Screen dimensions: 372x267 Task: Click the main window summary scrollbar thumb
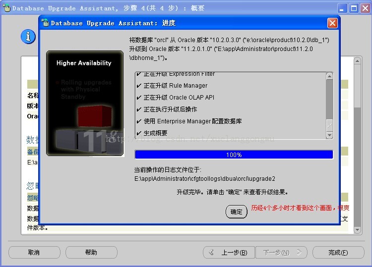[x=357, y=86]
